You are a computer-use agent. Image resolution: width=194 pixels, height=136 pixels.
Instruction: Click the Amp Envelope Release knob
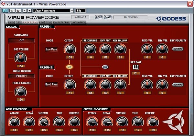coord(74,122)
